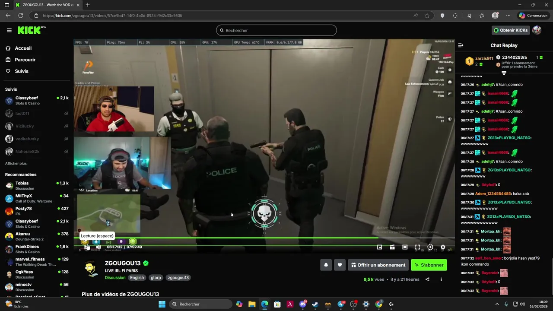
Task: Select the English language tag
Action: (137, 278)
